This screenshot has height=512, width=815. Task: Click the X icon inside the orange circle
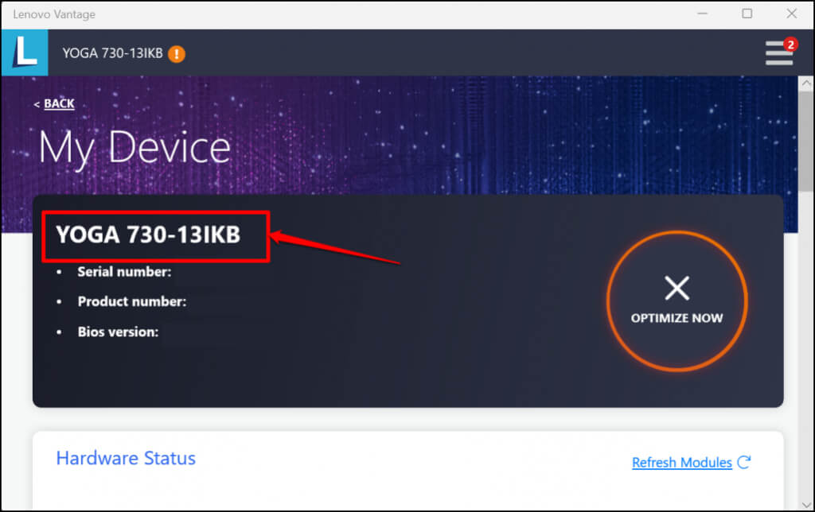[x=677, y=288]
